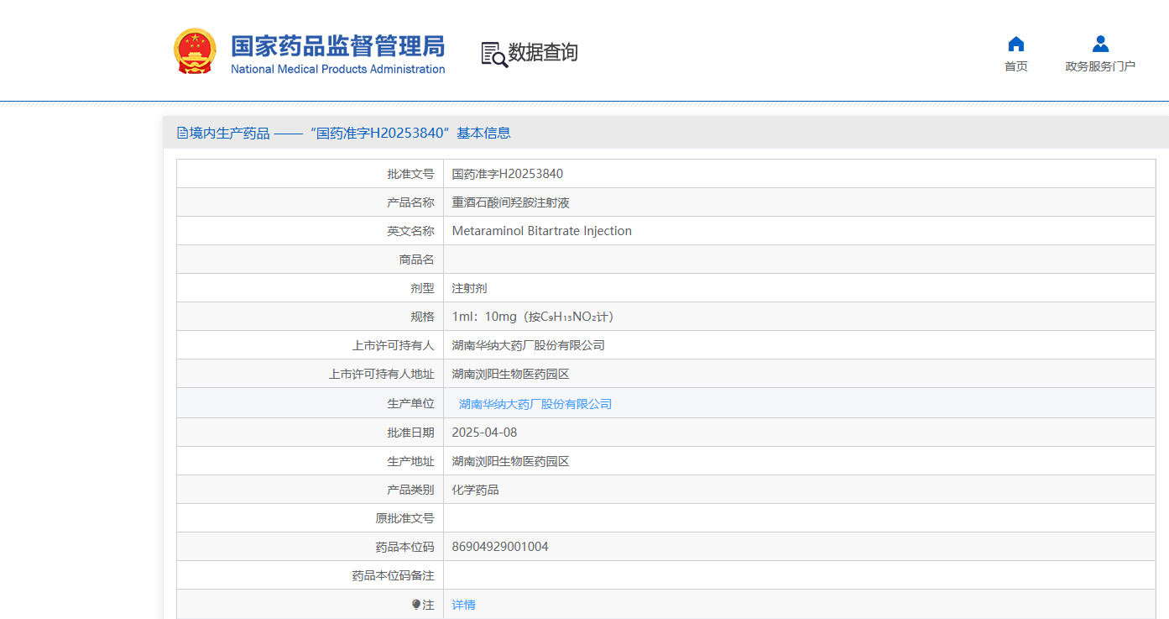
Task: Select the 英文名称 Metaraminol Bitartrate Injection text
Action: tap(541, 230)
